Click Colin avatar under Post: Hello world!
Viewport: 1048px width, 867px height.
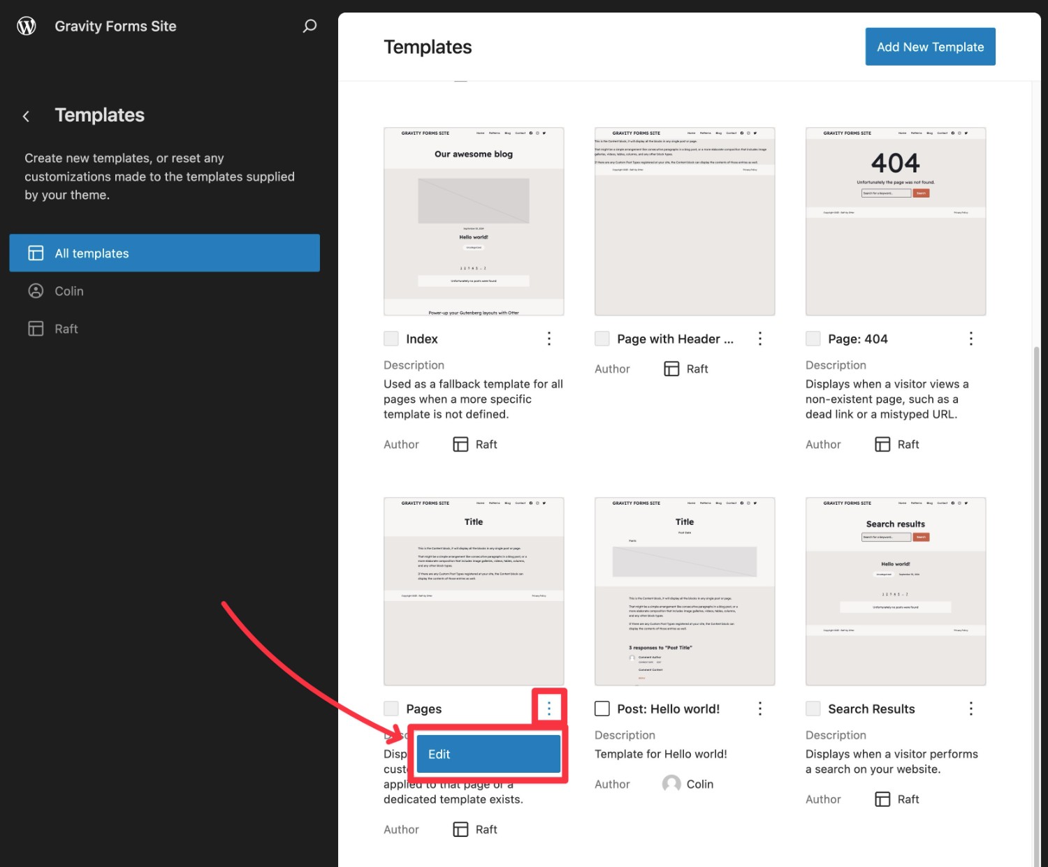coord(671,784)
